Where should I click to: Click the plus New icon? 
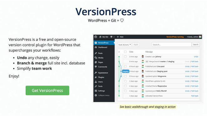pos(118,37)
